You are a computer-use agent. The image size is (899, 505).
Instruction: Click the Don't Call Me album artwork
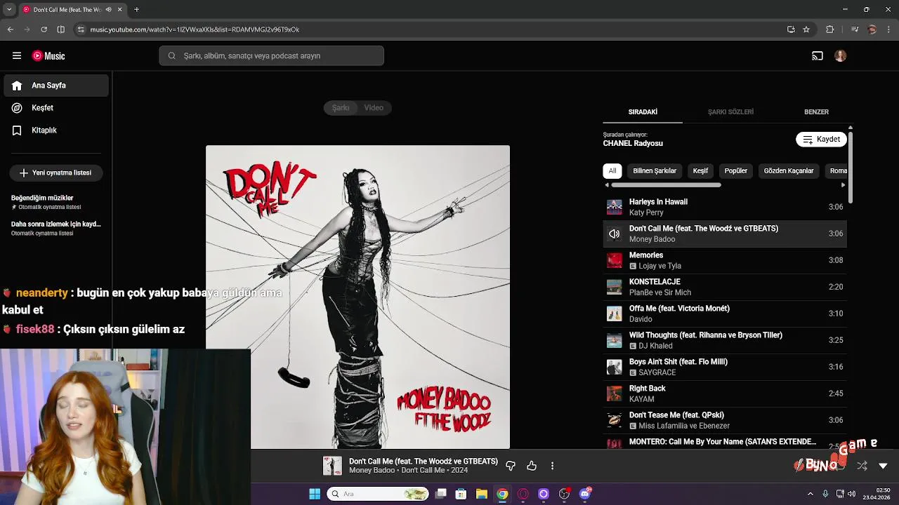[x=357, y=297]
